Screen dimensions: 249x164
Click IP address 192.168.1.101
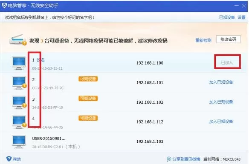click(x=150, y=82)
